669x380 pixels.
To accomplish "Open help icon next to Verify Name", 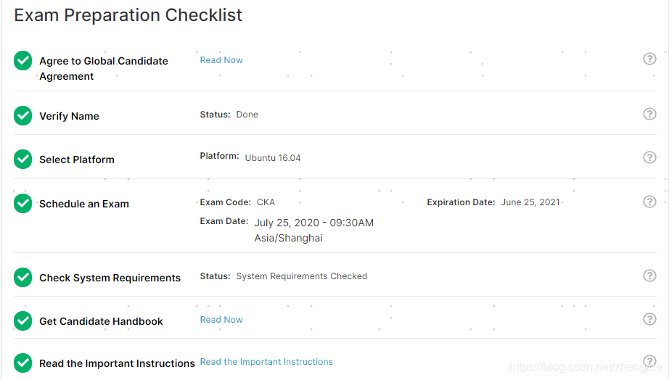I will tap(649, 114).
